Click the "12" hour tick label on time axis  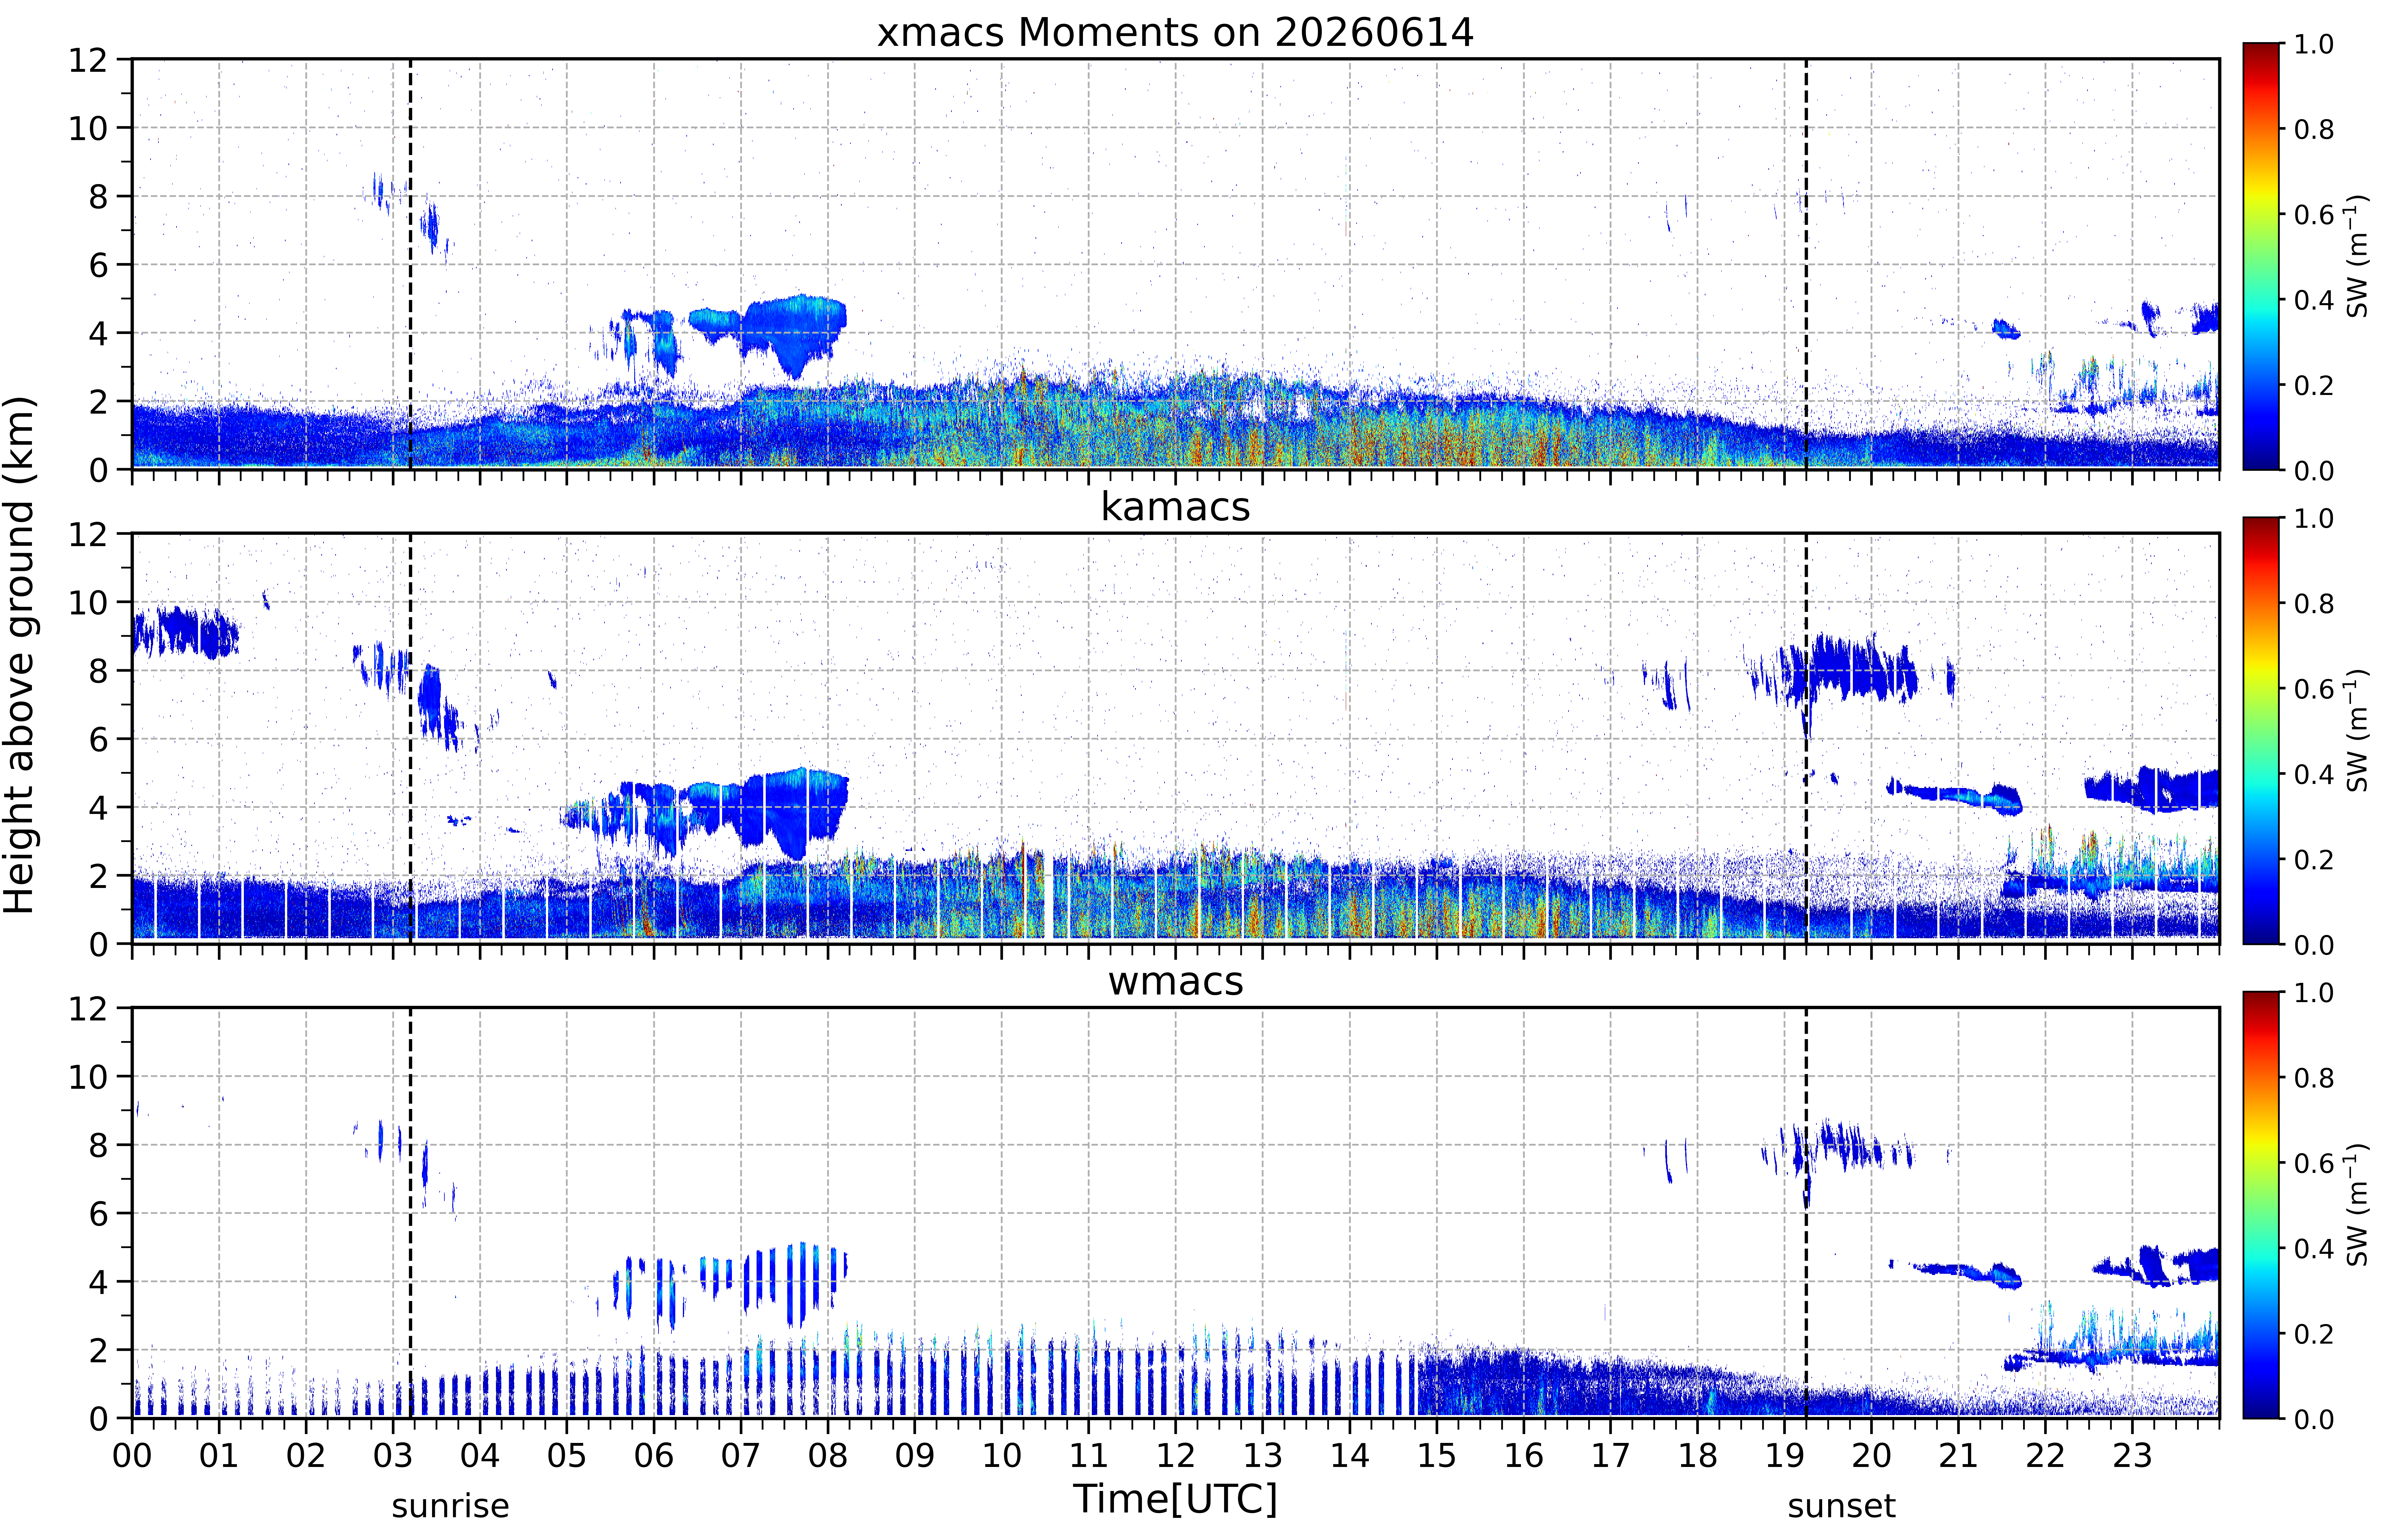[1176, 1456]
